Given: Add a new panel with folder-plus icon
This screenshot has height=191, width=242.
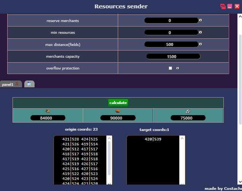Looking at the screenshot, I should coord(29,84).
